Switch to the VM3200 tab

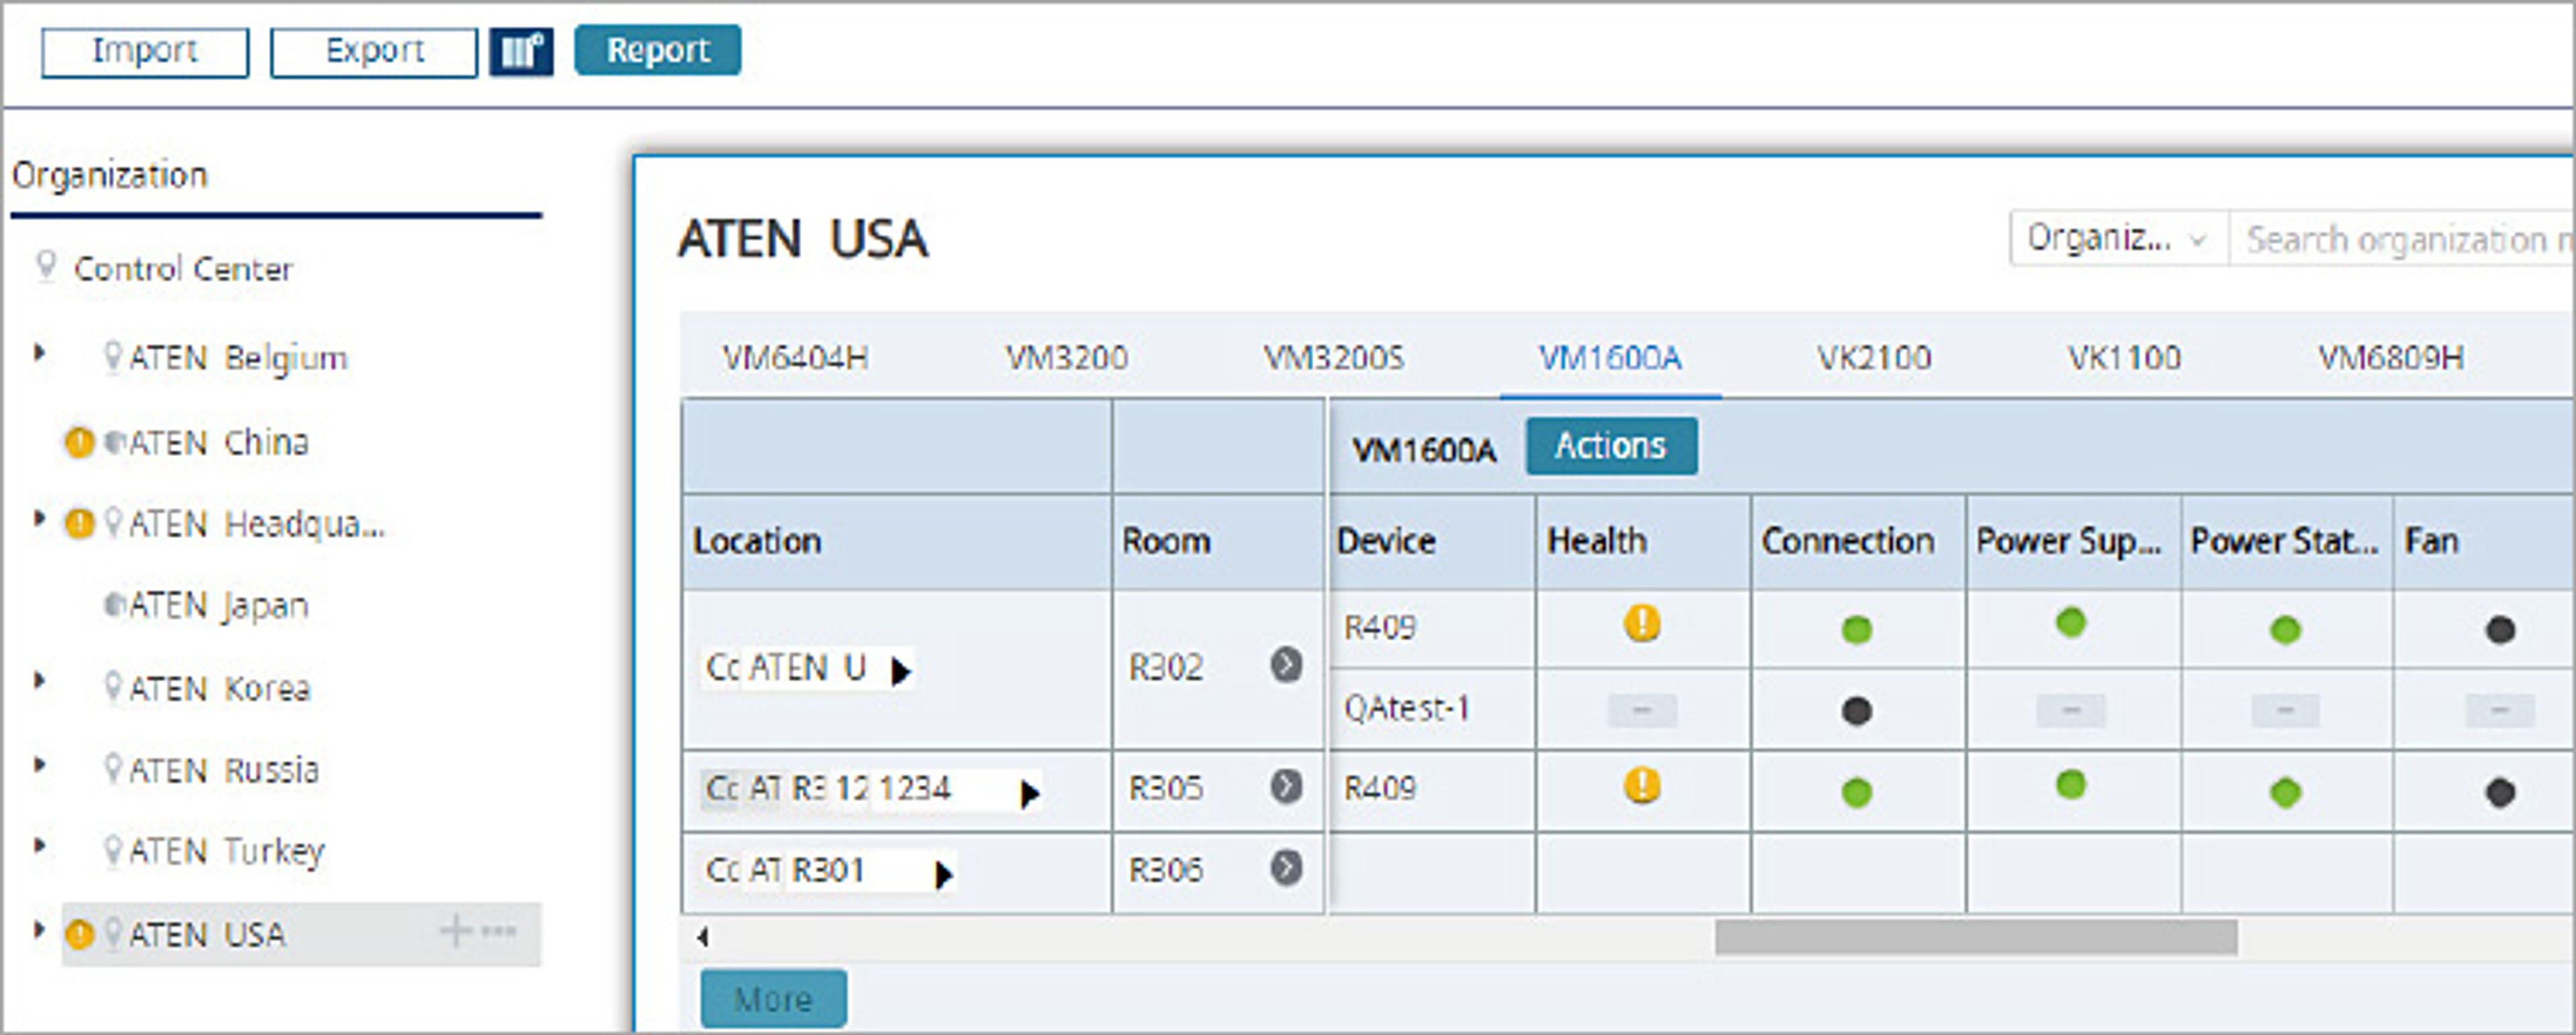tap(1066, 358)
